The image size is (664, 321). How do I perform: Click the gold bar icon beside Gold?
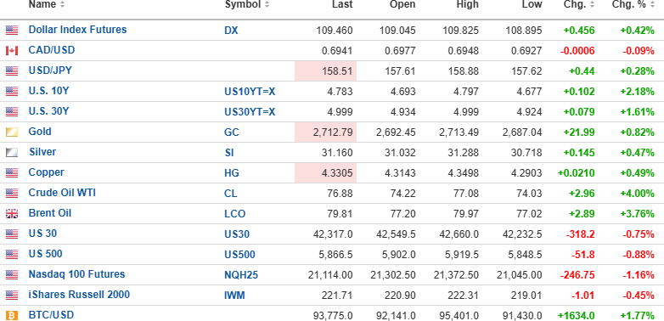pyautogui.click(x=12, y=132)
